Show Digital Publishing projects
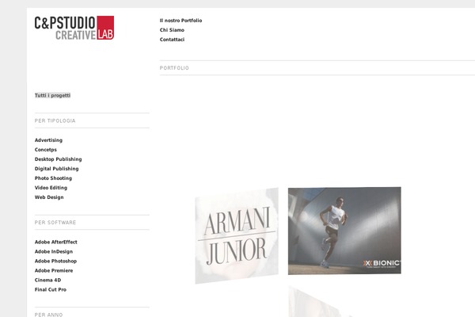The height and width of the screenshot is (317, 475). pos(57,169)
